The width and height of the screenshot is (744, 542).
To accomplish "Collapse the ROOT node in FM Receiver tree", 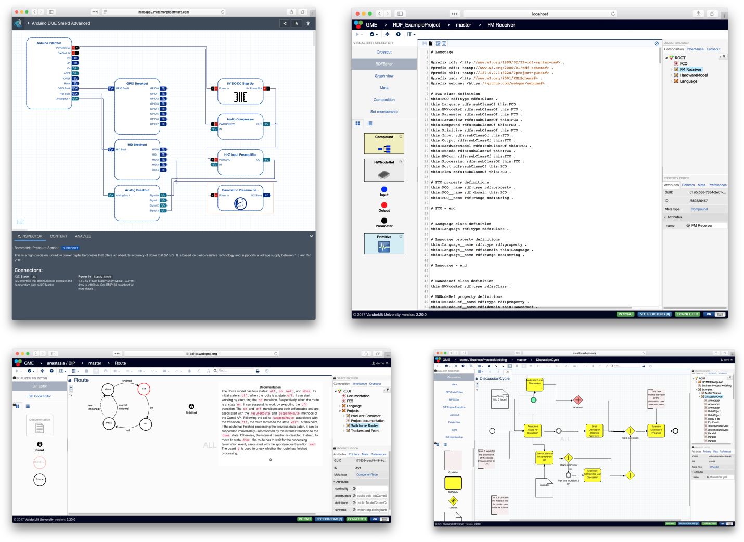I will [x=666, y=58].
